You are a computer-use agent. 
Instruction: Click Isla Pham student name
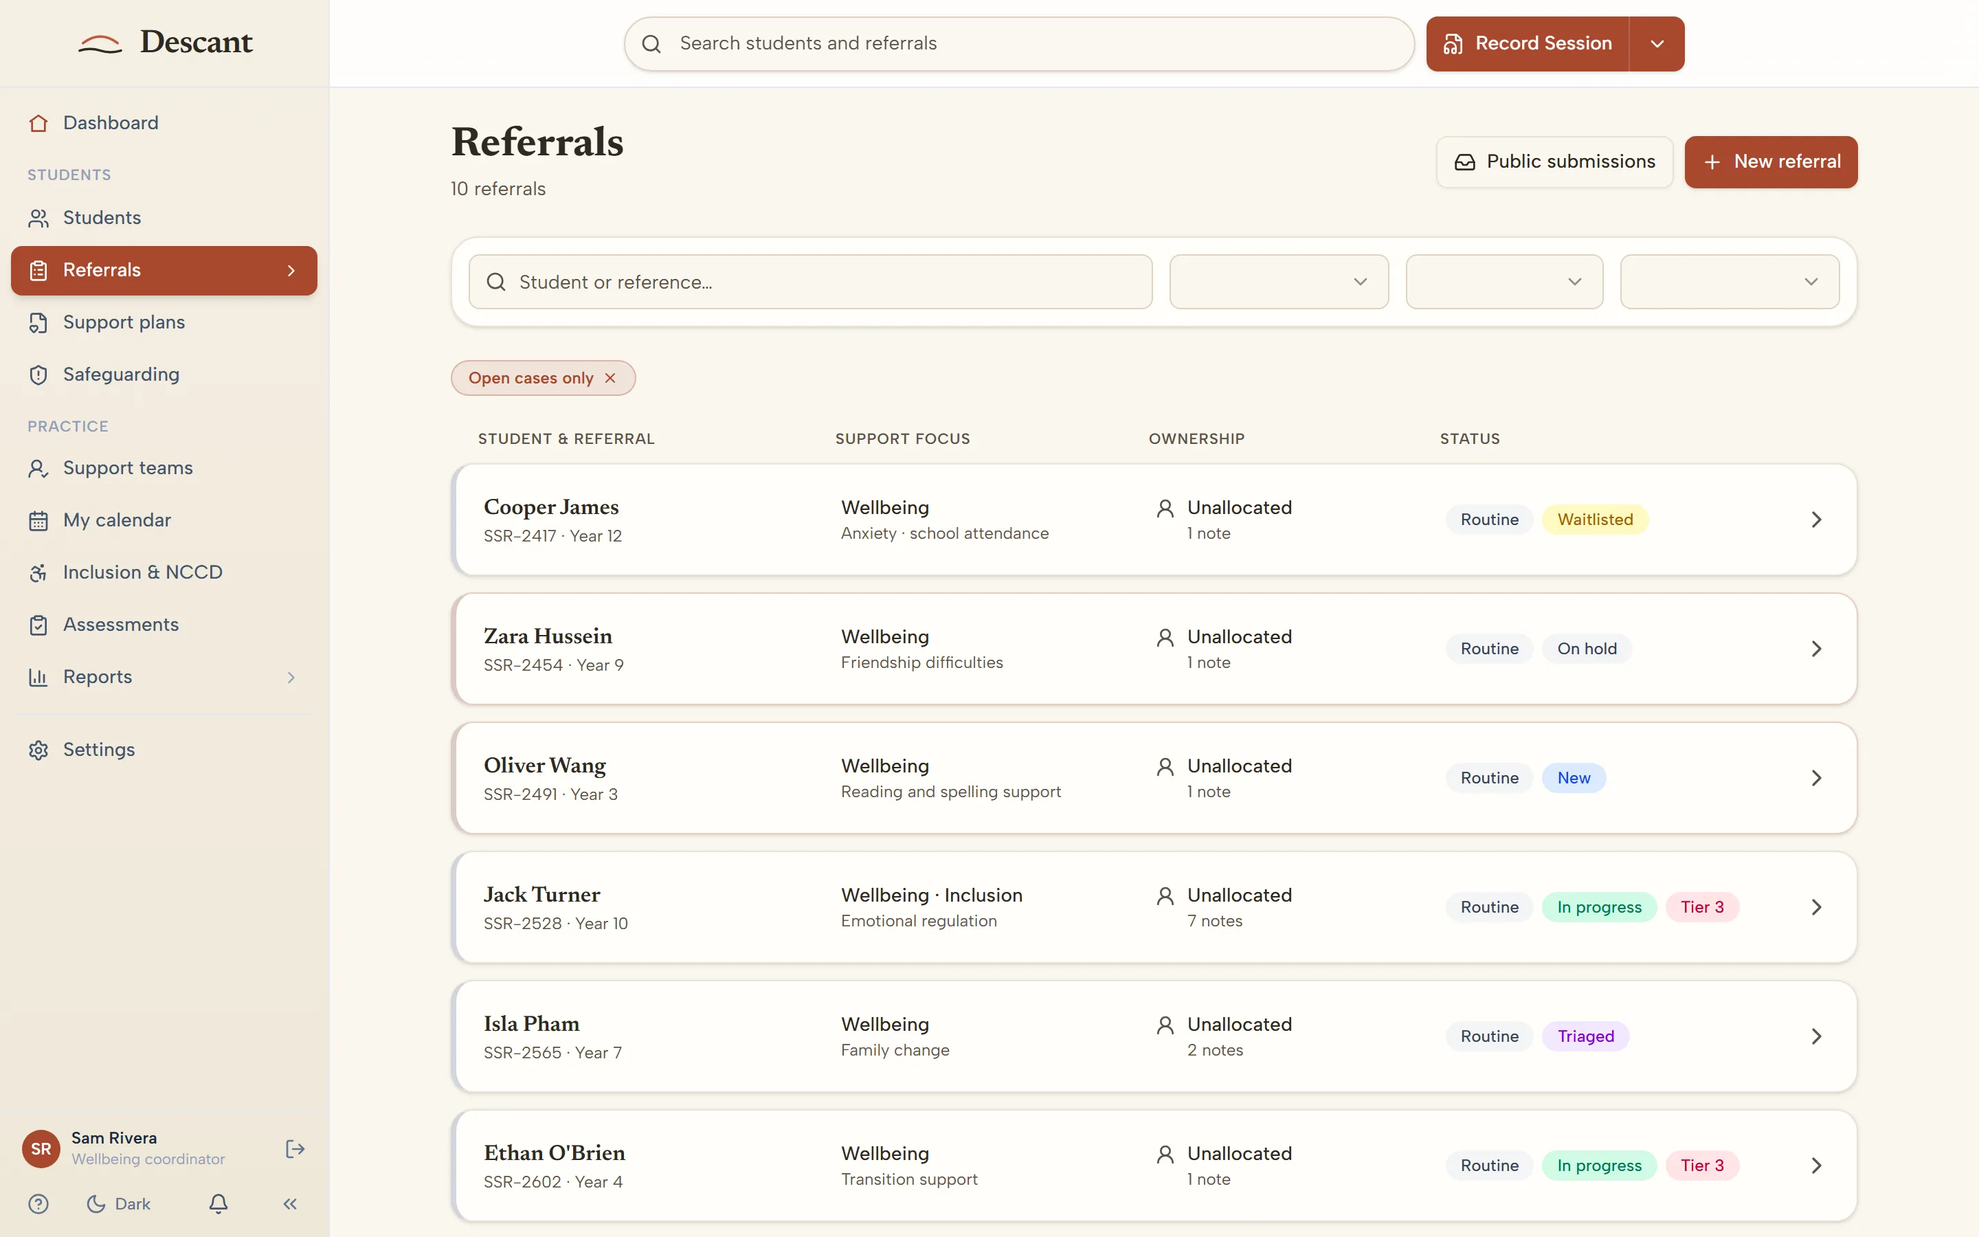point(532,1024)
